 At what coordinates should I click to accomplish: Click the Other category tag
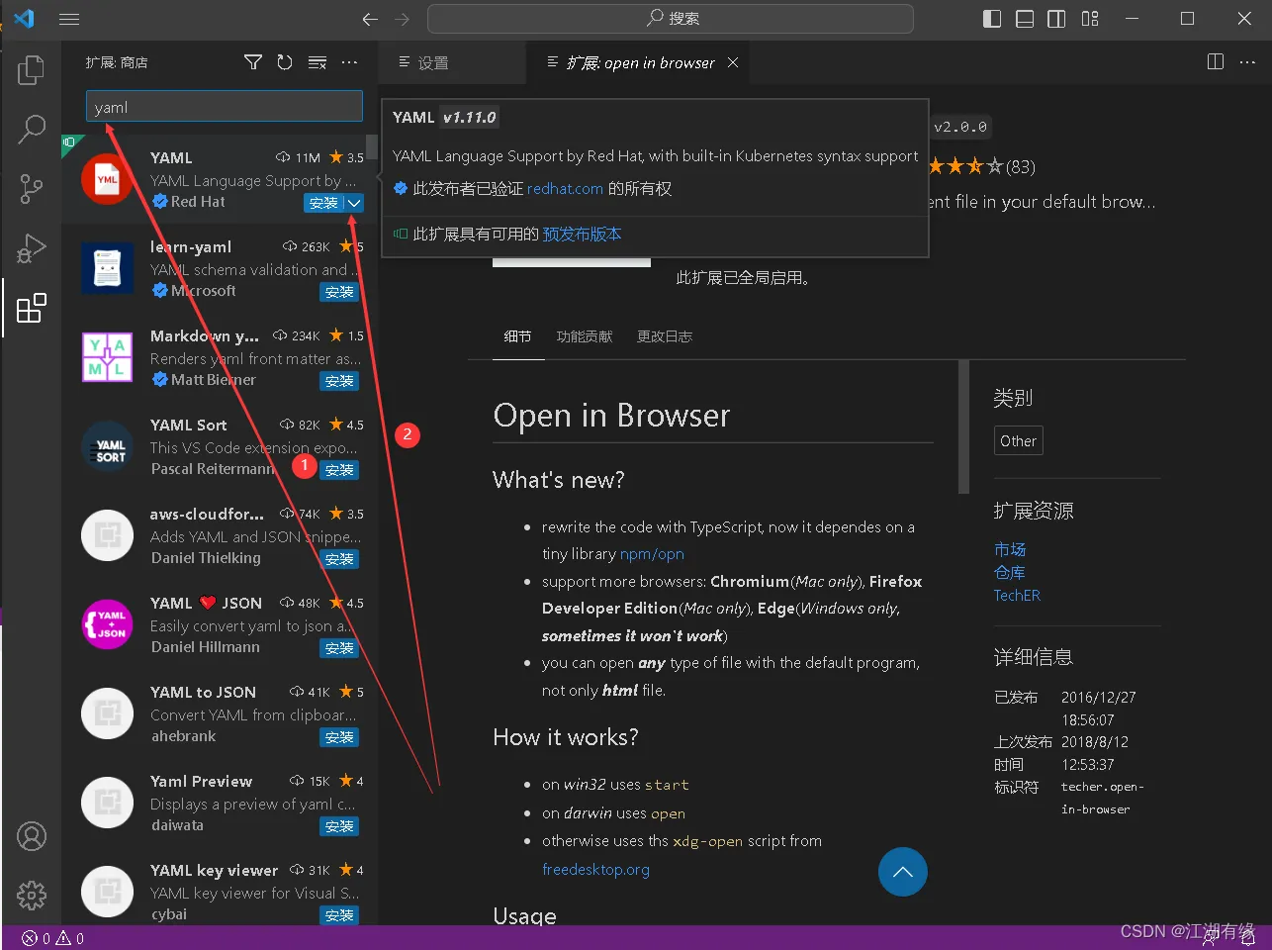(1018, 440)
